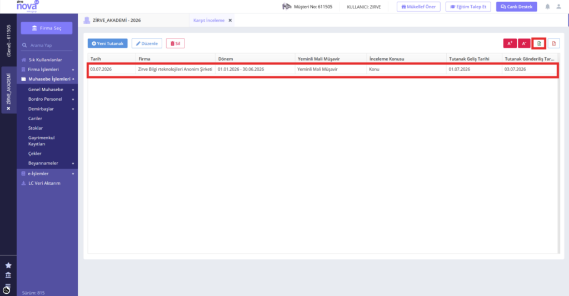The image size is (569, 296).
Task: Open the notifications bell icon
Action: pos(547,7)
